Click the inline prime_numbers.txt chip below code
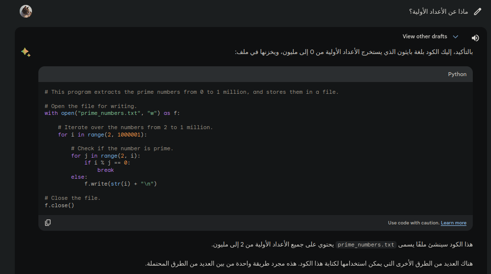The height and width of the screenshot is (274, 491). click(x=367, y=245)
